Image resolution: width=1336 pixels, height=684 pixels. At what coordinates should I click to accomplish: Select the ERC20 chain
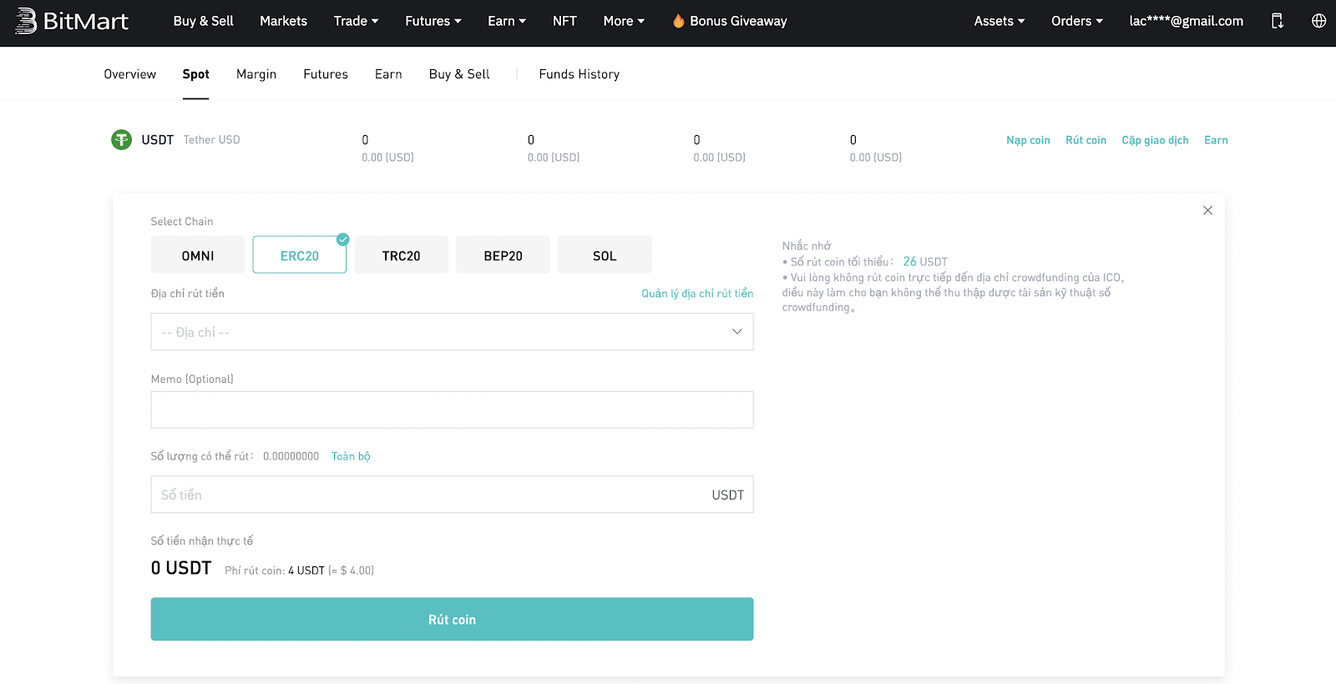pyautogui.click(x=300, y=255)
